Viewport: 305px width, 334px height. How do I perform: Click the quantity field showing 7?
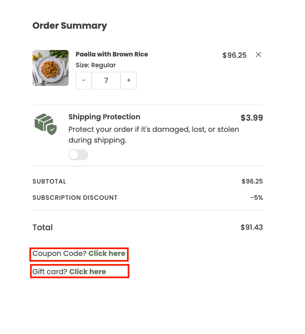106,80
